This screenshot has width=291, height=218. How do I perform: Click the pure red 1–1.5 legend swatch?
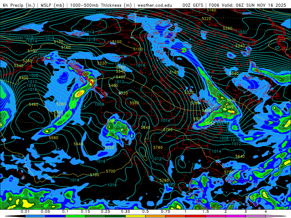[x=196, y=216]
